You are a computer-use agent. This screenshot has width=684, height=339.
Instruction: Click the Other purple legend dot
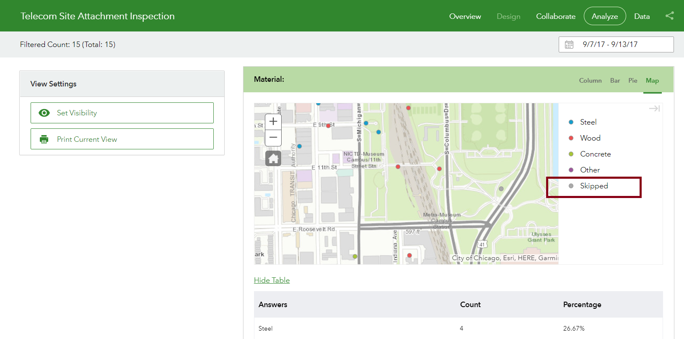tap(571, 170)
